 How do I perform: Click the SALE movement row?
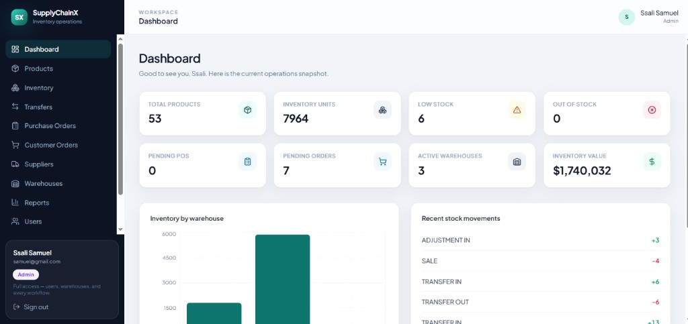click(x=541, y=261)
